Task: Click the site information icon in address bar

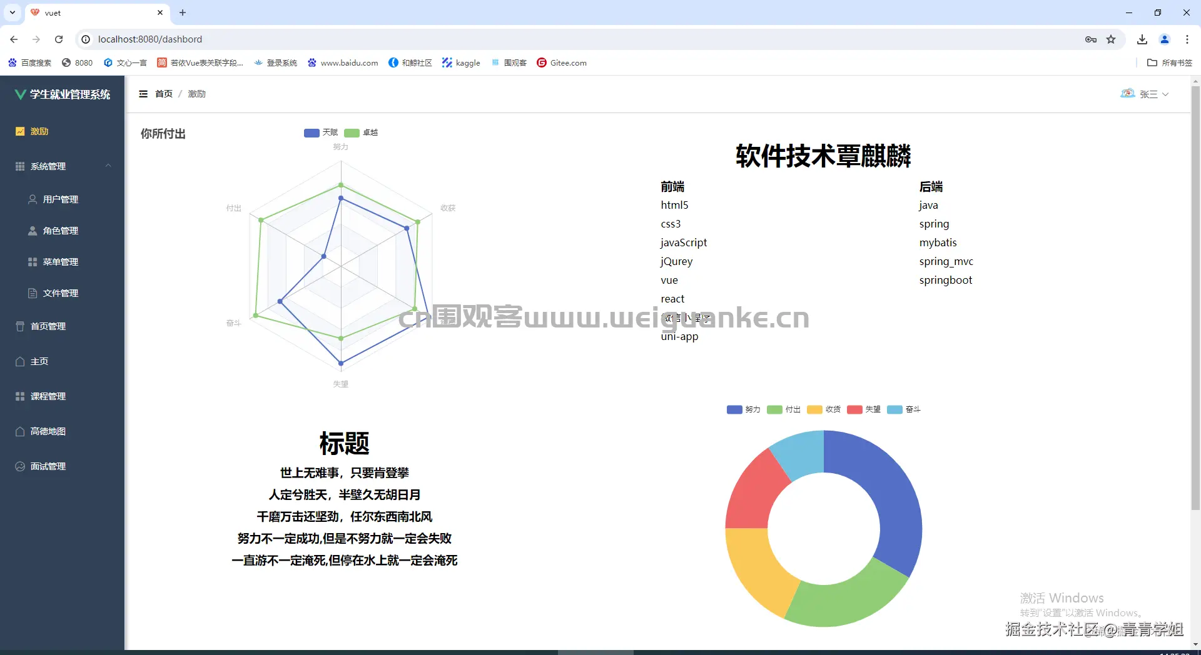Action: 86,39
